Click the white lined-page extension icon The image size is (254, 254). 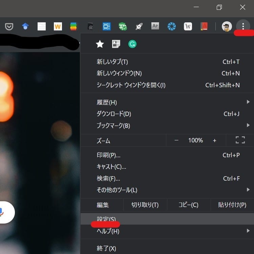coord(42,26)
